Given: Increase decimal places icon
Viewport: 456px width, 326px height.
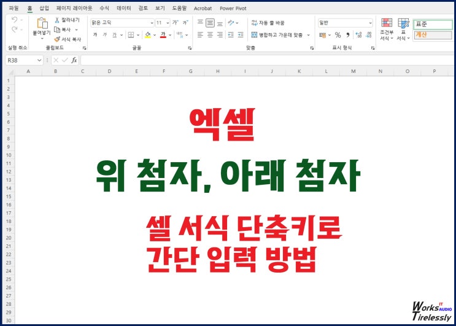Looking at the screenshot, I should coord(358,35).
